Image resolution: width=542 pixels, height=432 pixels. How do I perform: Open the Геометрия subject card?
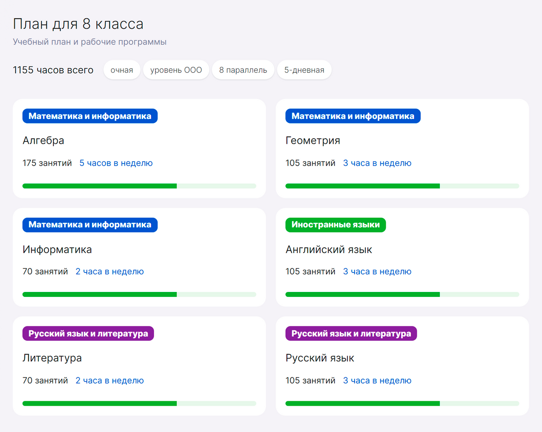402,148
